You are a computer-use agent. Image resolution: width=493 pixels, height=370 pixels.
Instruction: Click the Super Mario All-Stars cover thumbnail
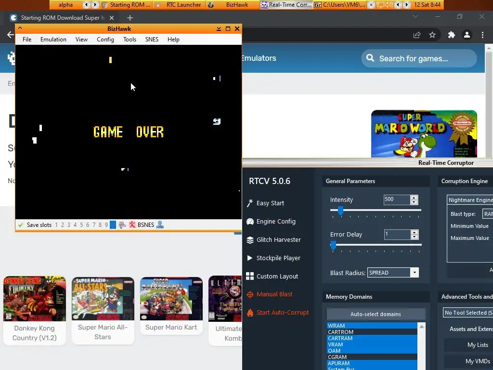[103, 299]
